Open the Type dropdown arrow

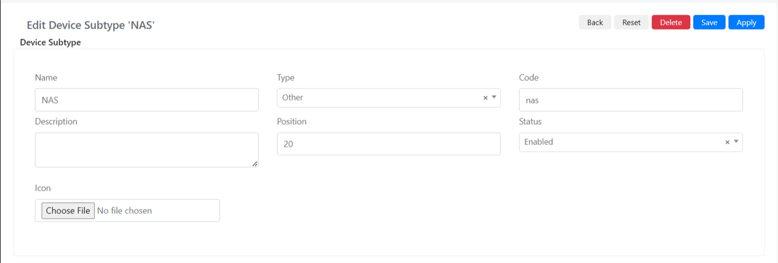click(x=493, y=98)
